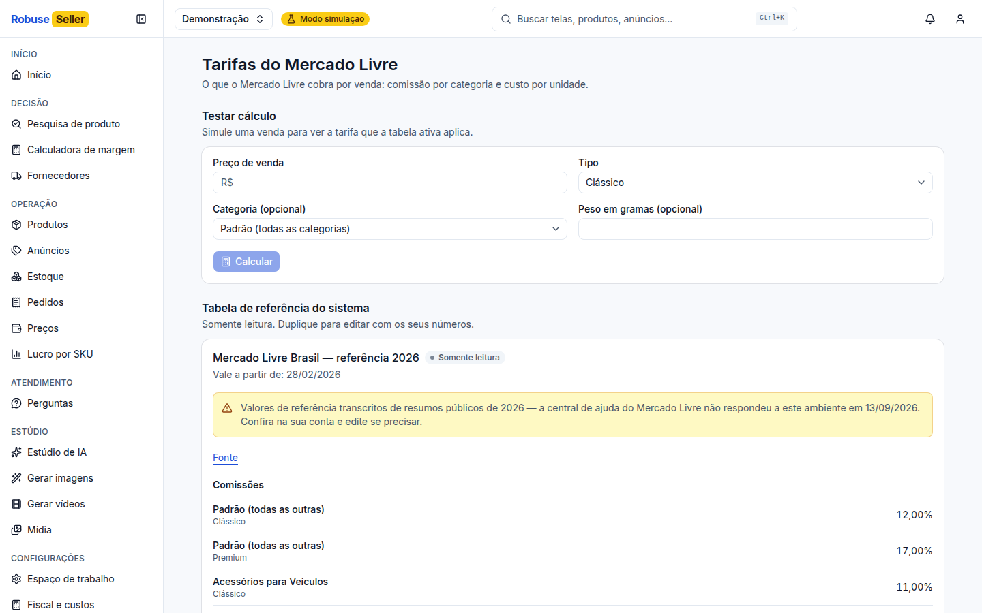Click the 17,00% commission value

(914, 551)
